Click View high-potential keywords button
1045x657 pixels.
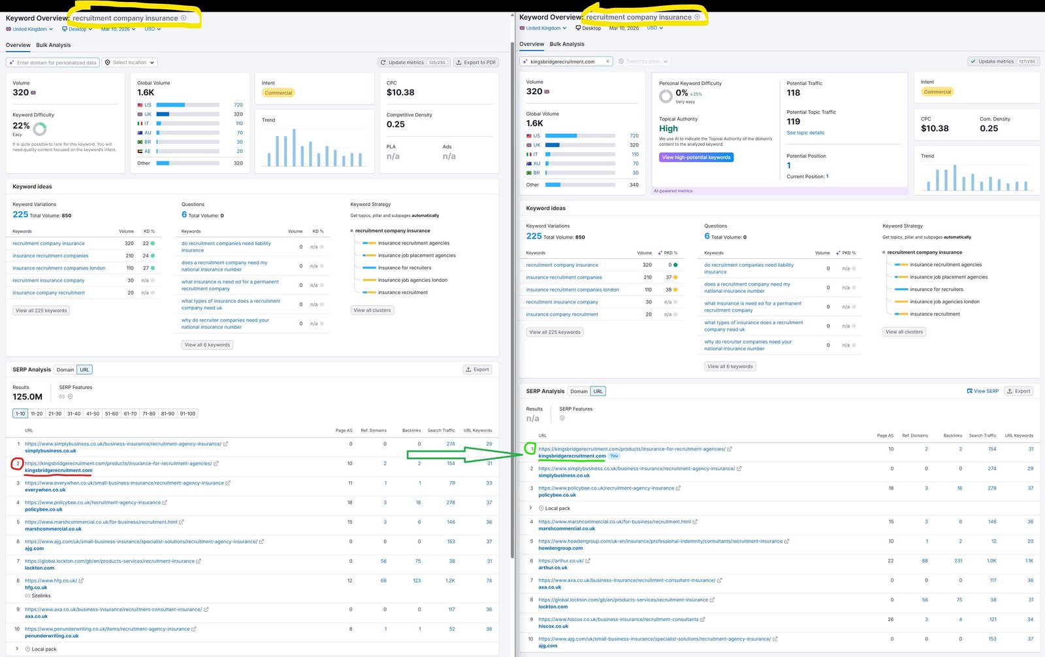tap(696, 158)
